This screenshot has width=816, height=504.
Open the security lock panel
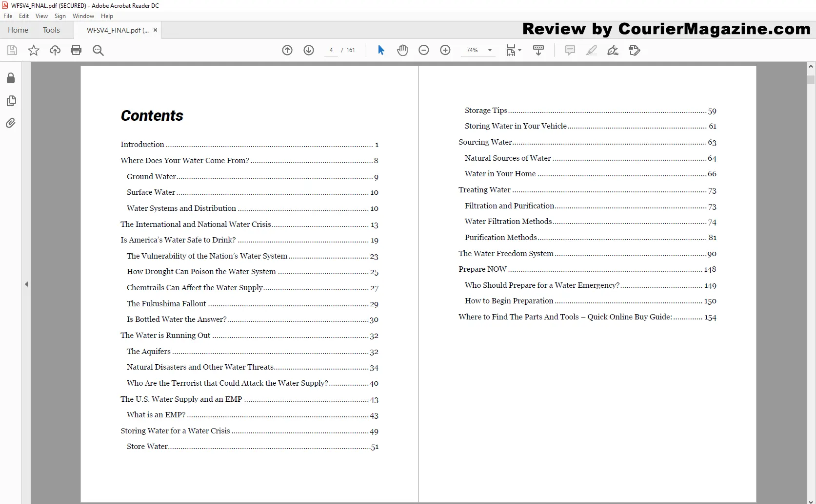tap(11, 78)
